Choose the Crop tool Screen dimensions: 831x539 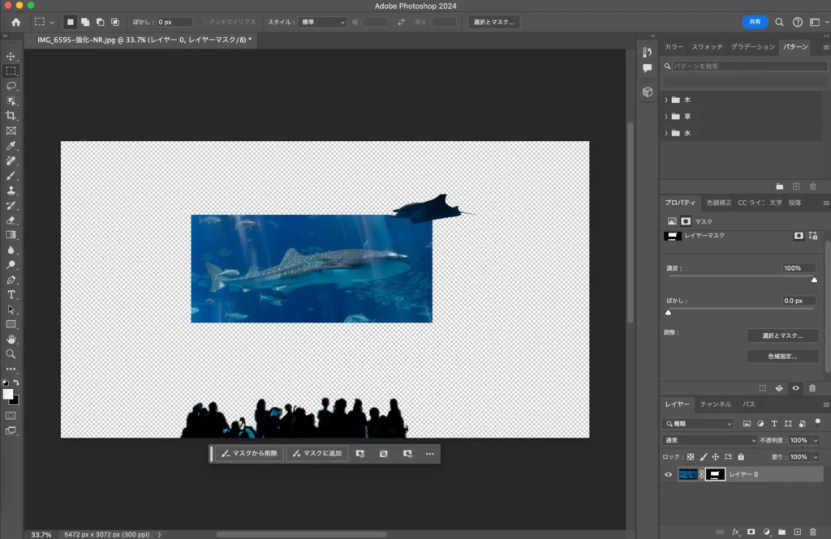[x=11, y=116]
